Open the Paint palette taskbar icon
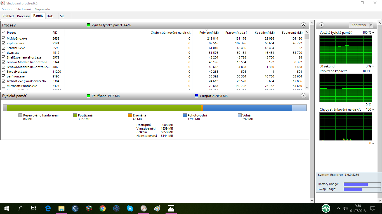Image resolution: width=382 pixels, height=214 pixels. tap(157, 208)
